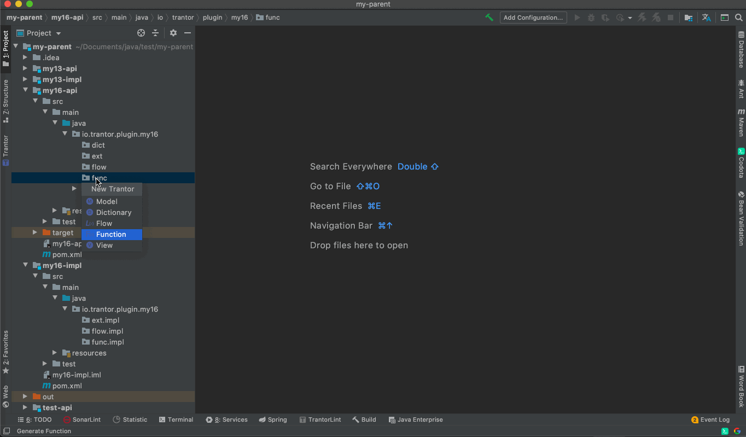Click the Google icon in status bar
Screen dimensions: 746x437
(737, 431)
